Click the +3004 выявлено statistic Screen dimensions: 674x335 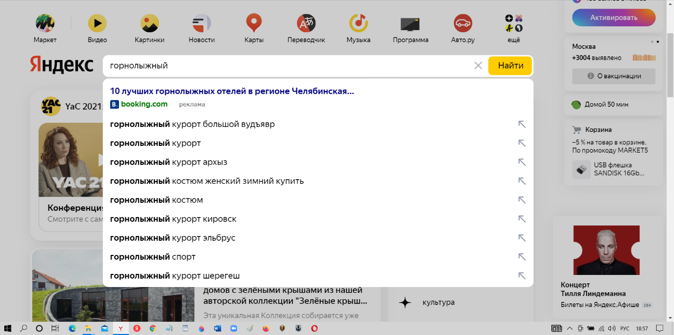click(597, 58)
